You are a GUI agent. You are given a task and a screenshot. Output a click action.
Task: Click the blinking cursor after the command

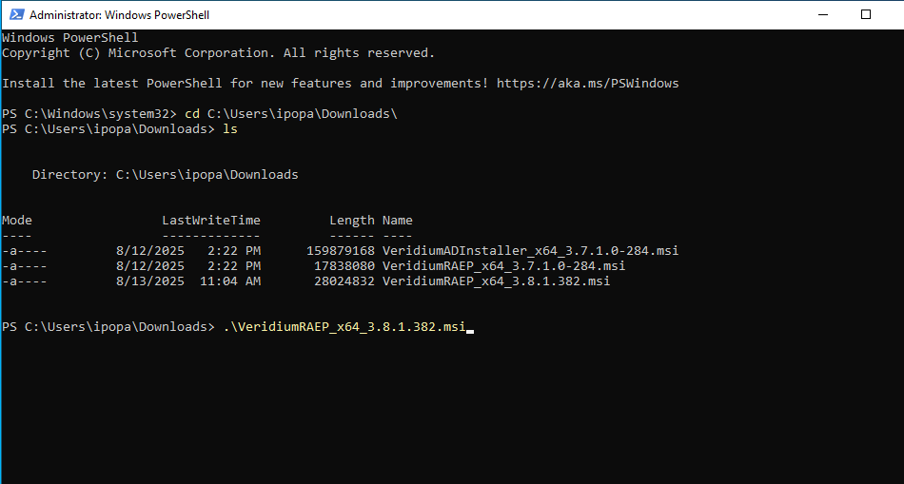(470, 328)
